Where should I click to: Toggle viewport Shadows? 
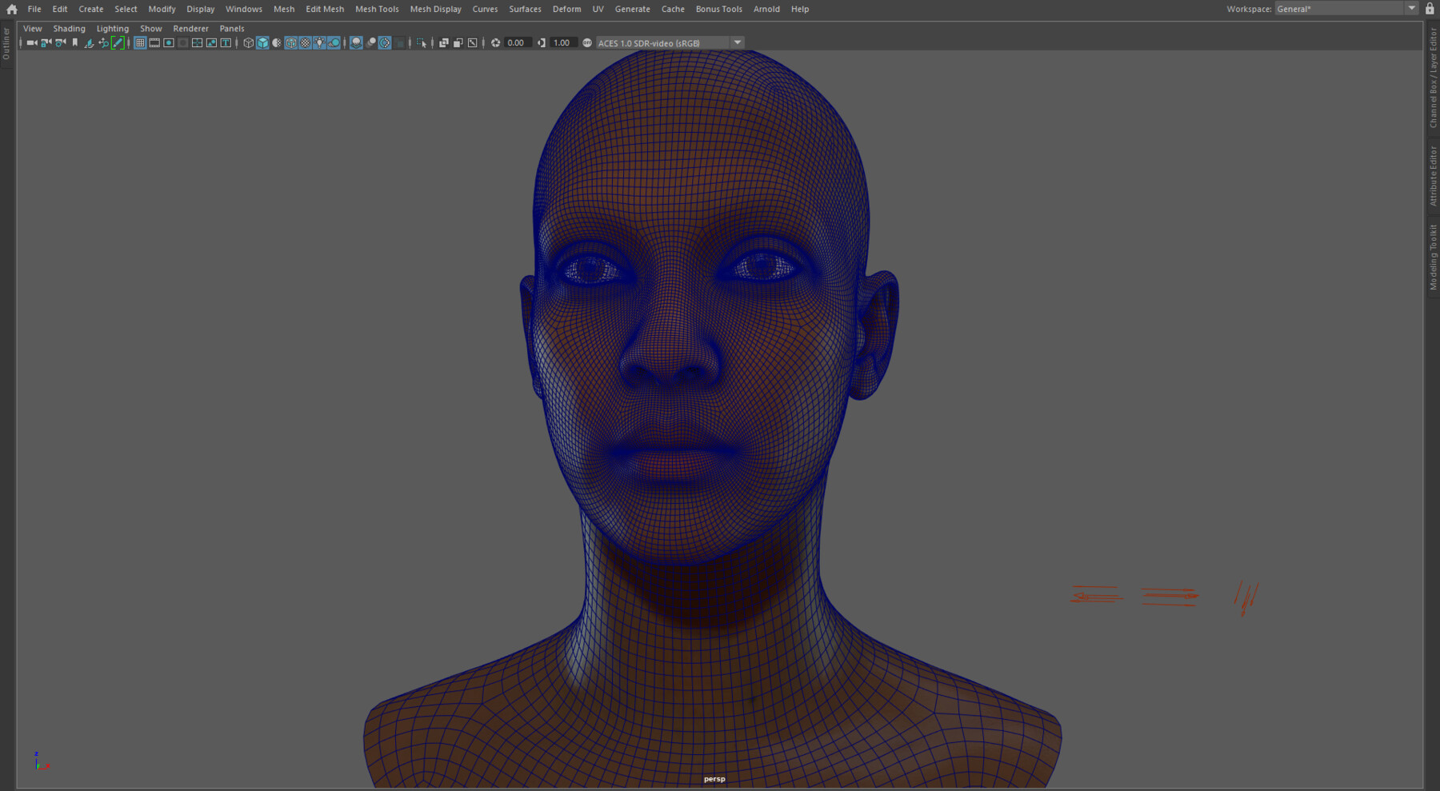coord(334,43)
